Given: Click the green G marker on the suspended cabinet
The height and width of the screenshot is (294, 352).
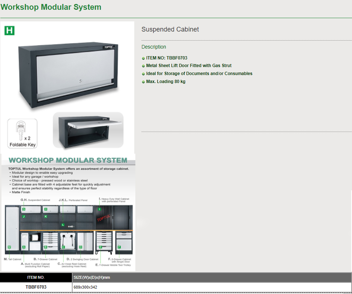Looking at the screenshot, I should coord(24,209).
